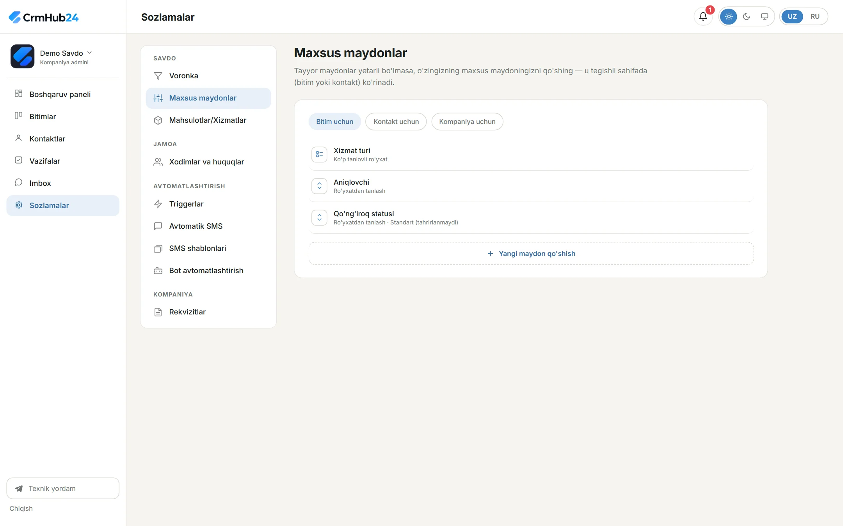The width and height of the screenshot is (843, 526).
Task: Select the Kontakt uchun tab
Action: [x=396, y=122]
